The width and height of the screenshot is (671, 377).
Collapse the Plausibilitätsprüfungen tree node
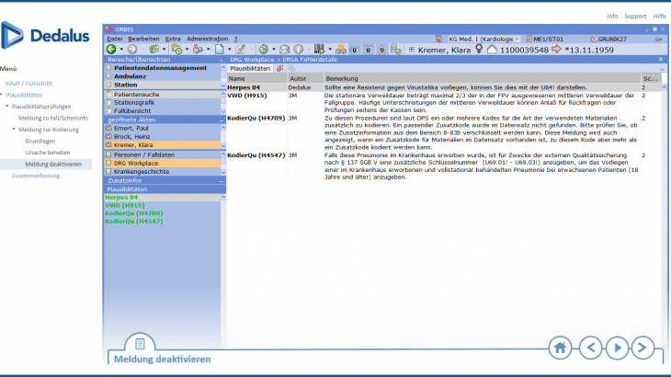pos(8,107)
